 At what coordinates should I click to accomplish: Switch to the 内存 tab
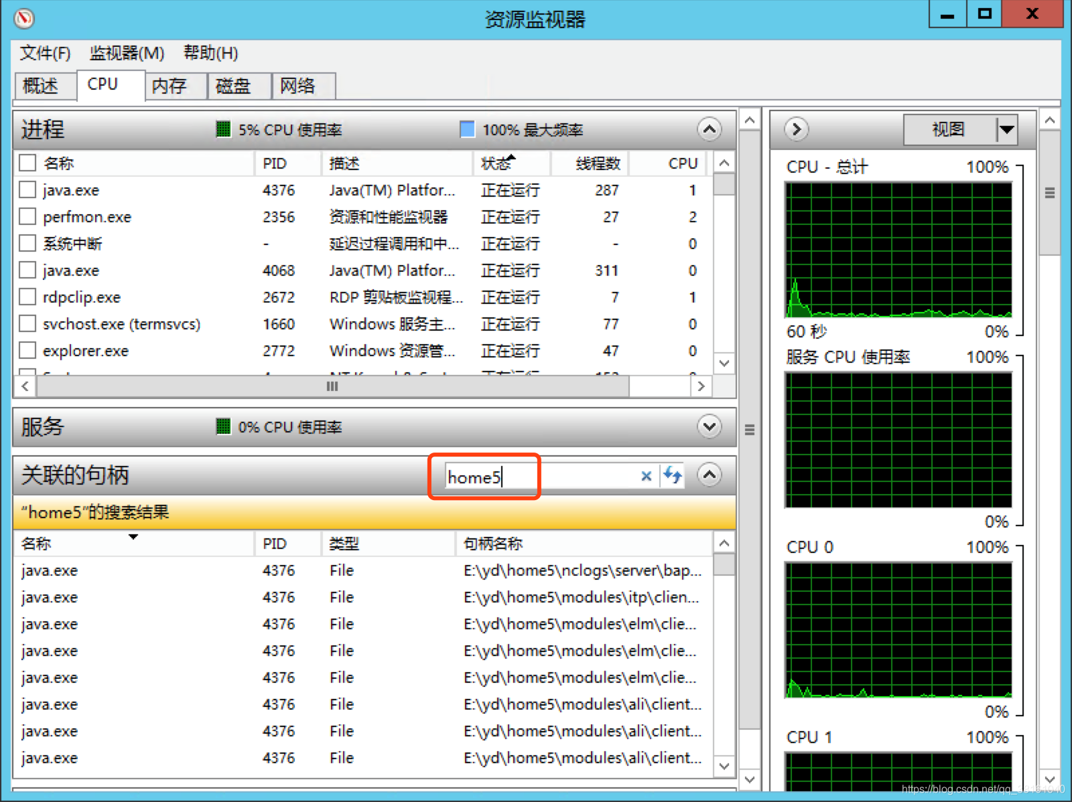176,86
